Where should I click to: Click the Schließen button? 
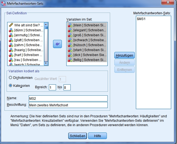click(78, 136)
